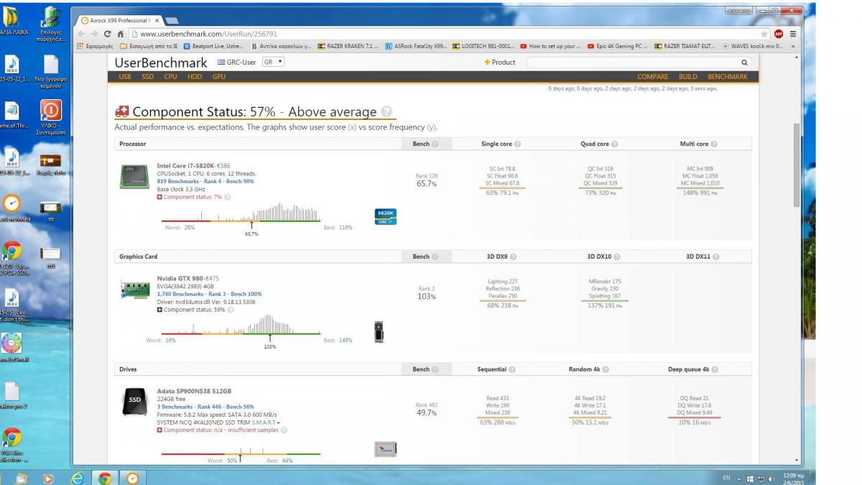Open the HDD menu item
Viewport: 862px width, 485px height.
(x=194, y=76)
